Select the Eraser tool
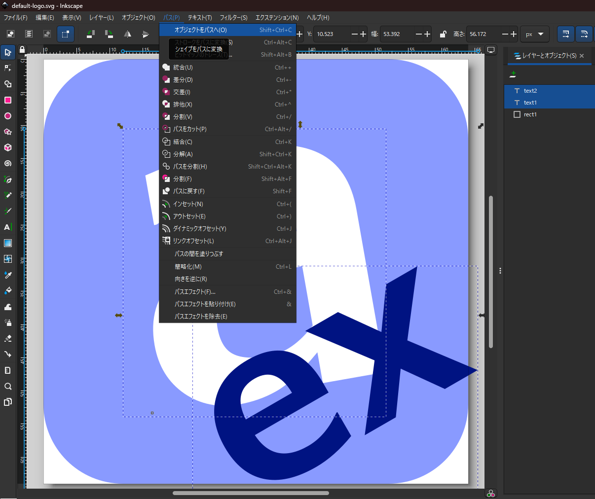Image resolution: width=595 pixels, height=499 pixels. 7,339
